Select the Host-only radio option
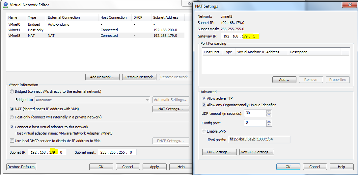358x175 pixels. pyautogui.click(x=12, y=117)
